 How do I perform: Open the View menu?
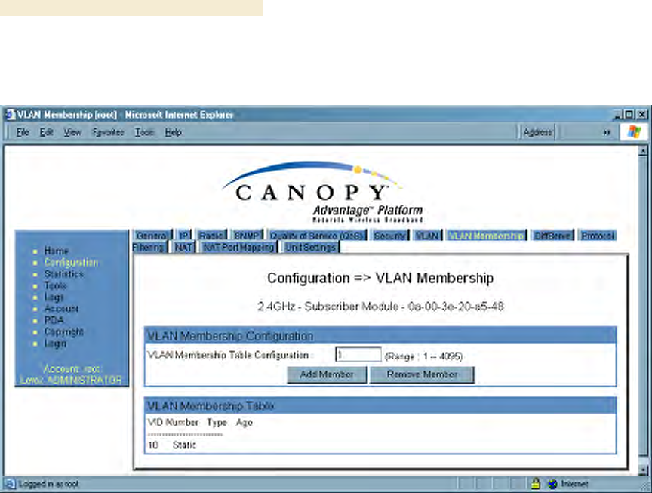click(72, 132)
